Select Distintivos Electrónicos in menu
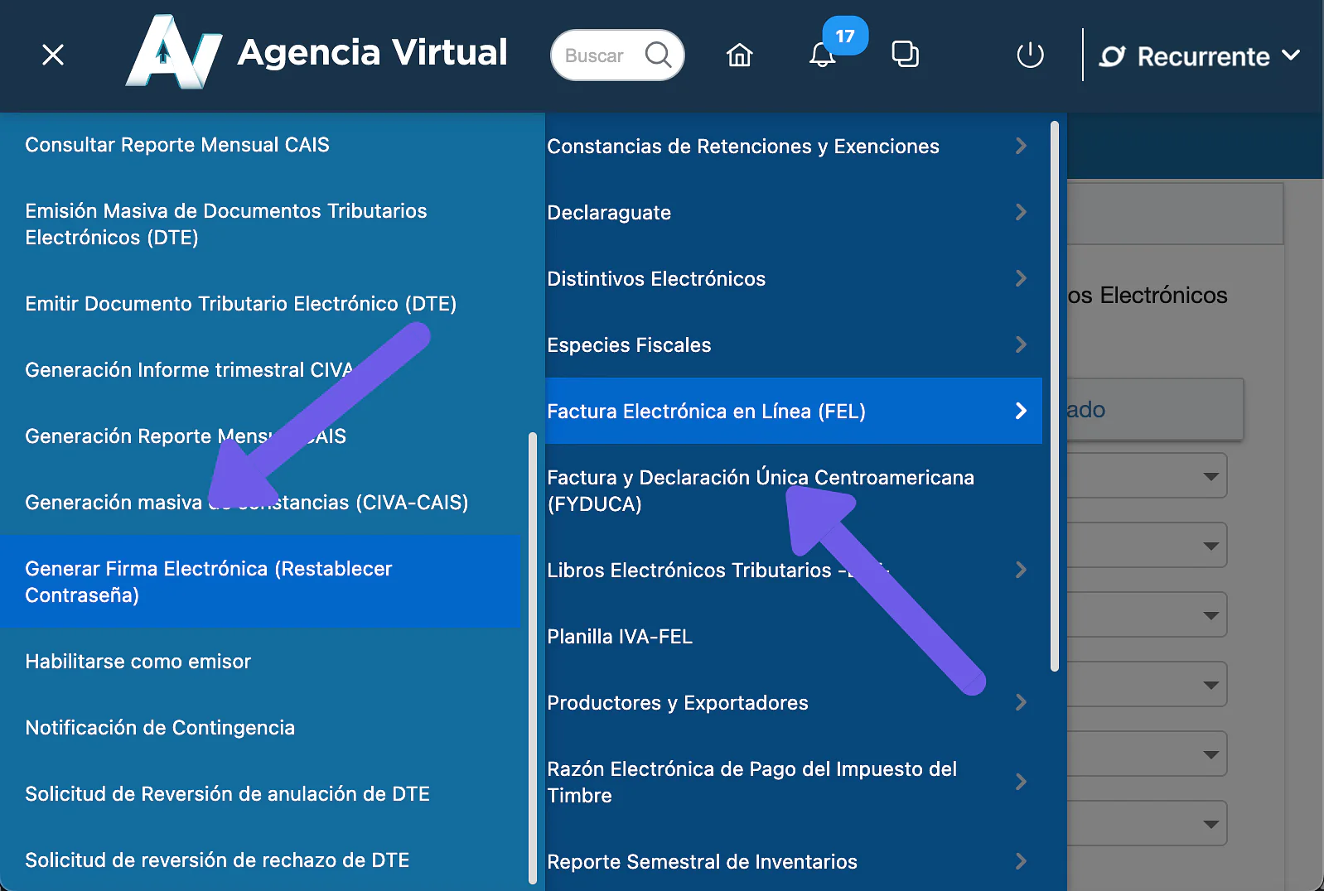Image resolution: width=1324 pixels, height=891 pixels. [656, 279]
